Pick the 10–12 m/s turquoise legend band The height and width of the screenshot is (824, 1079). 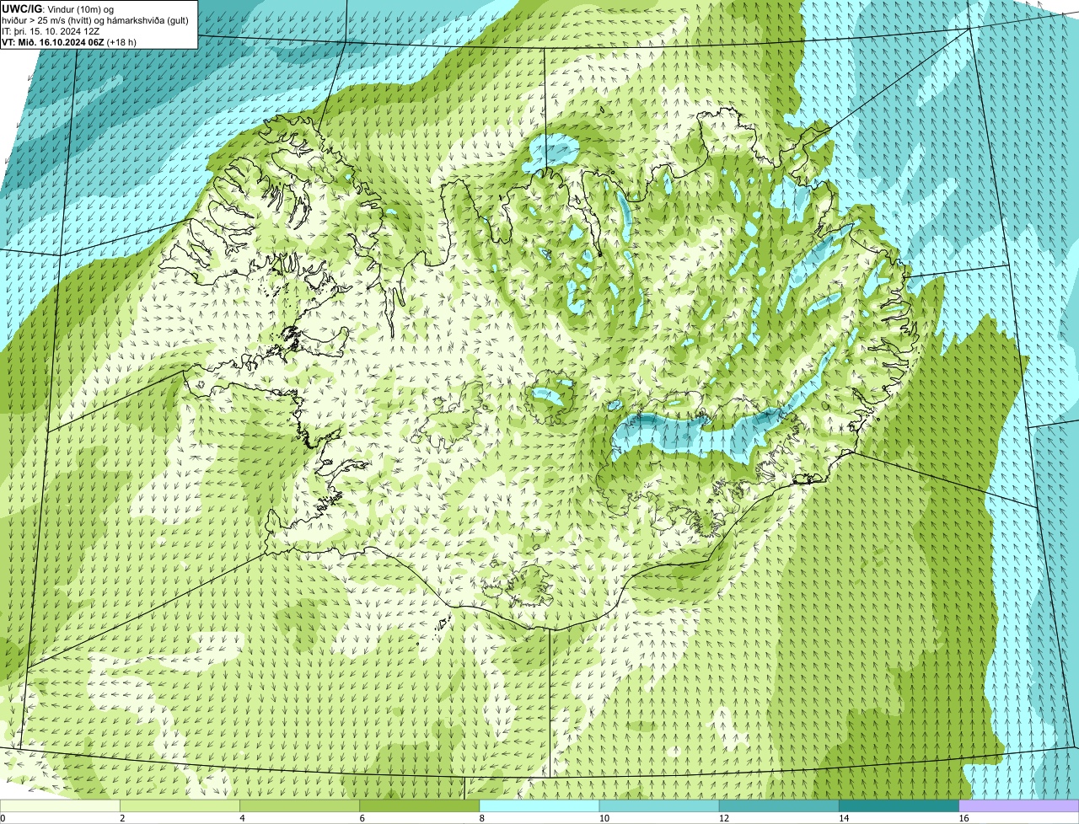659,805
